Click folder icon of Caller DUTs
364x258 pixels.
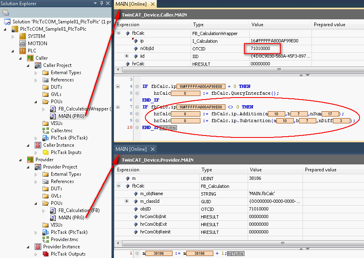pos(46,87)
